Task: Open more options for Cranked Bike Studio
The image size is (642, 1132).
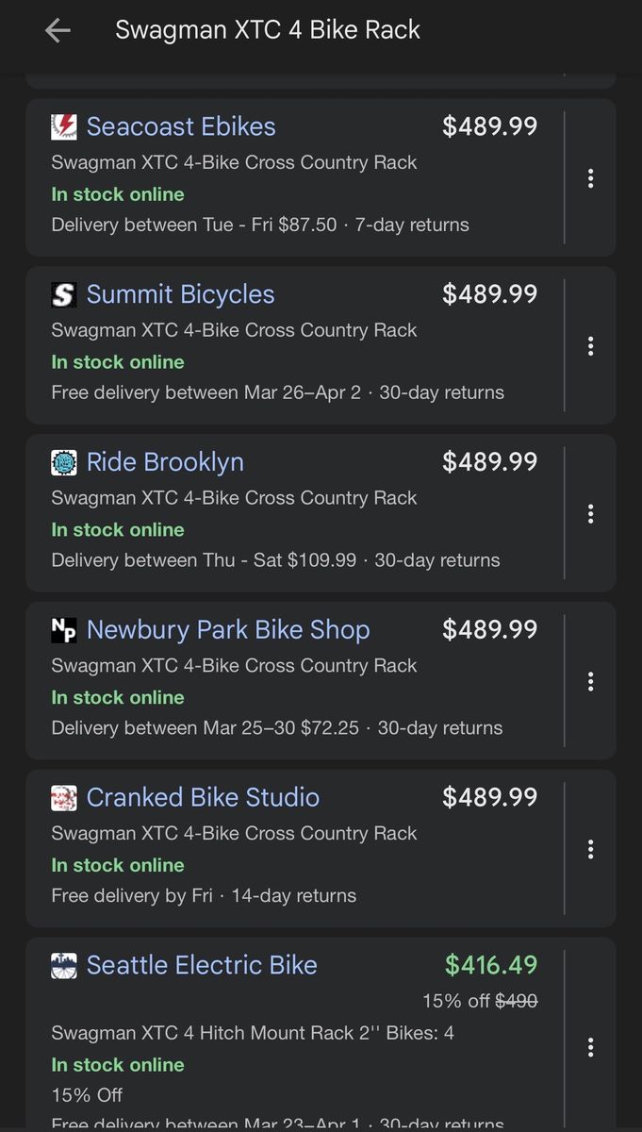Action: [x=590, y=849]
